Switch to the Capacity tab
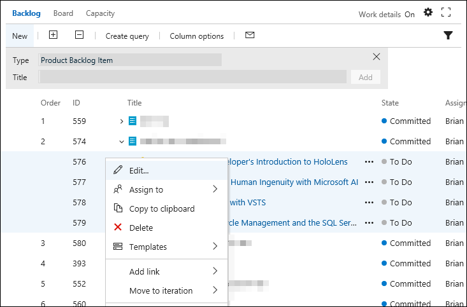The height and width of the screenshot is (307, 467). pyautogui.click(x=100, y=13)
